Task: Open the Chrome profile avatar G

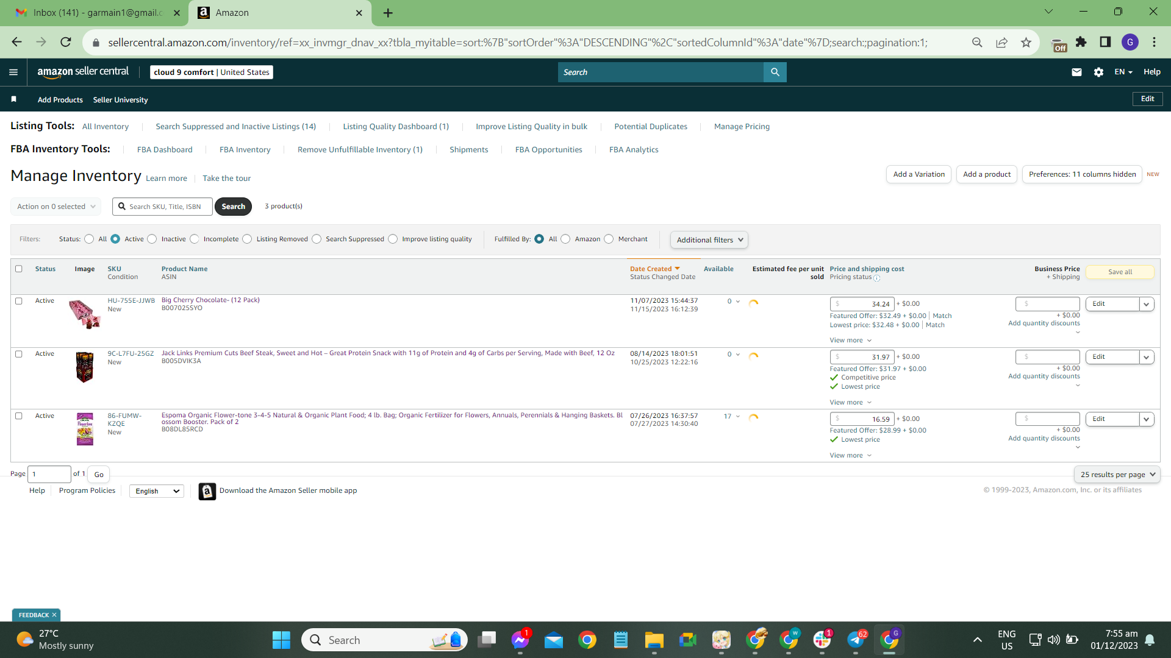Action: point(1130,42)
